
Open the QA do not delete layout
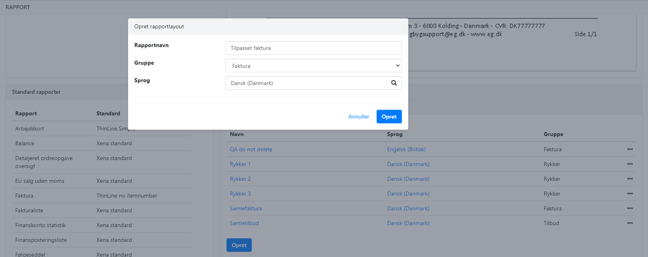(x=251, y=149)
